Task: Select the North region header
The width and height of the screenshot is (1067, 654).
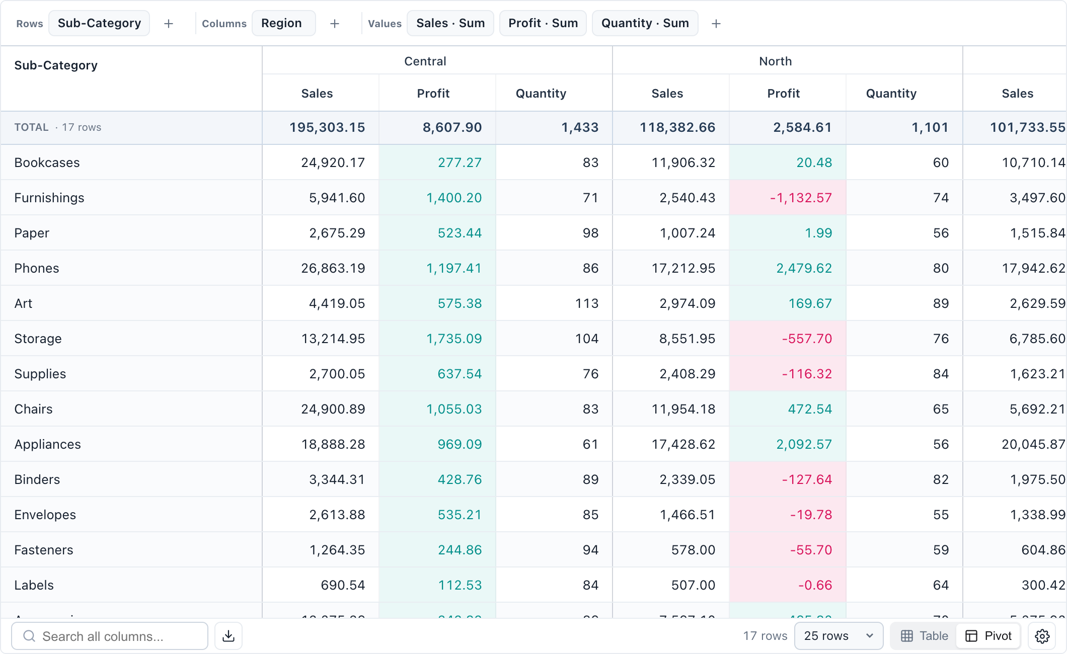Action: (x=776, y=61)
